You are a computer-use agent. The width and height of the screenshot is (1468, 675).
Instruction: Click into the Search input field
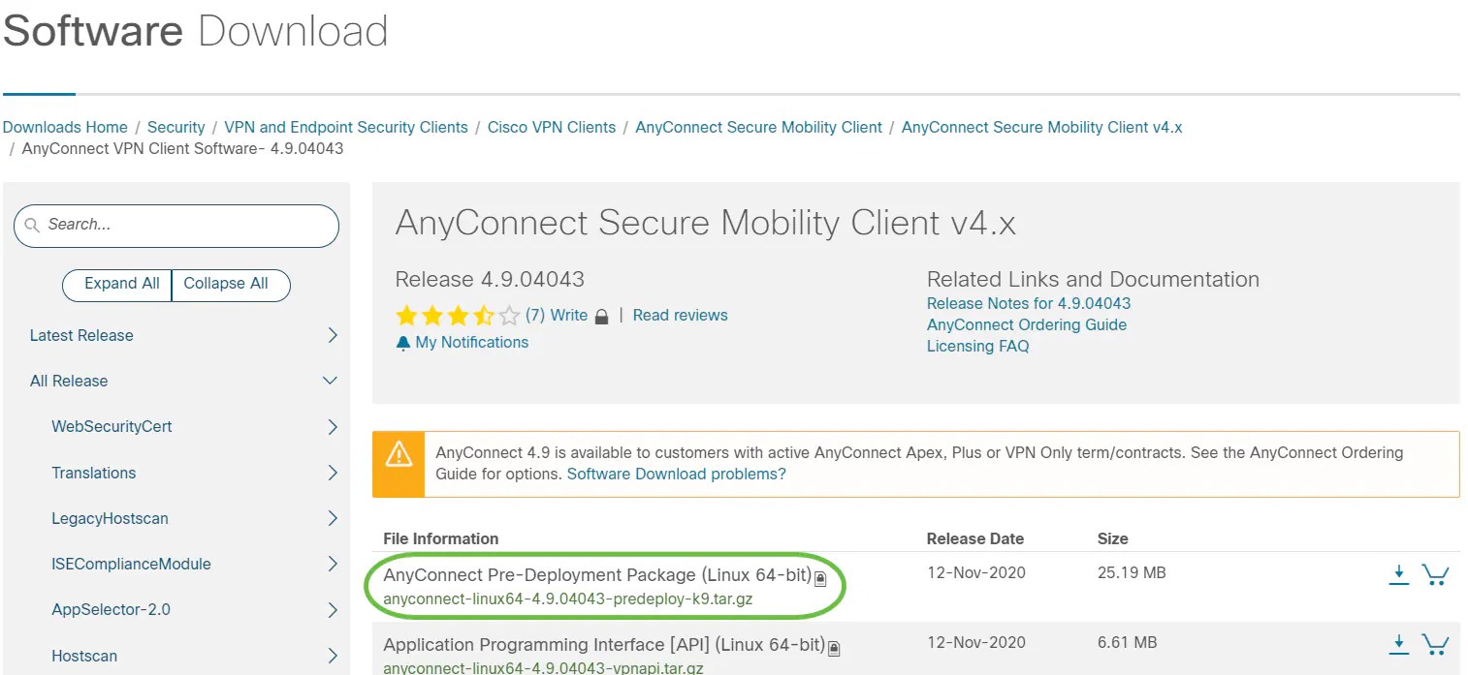[184, 225]
